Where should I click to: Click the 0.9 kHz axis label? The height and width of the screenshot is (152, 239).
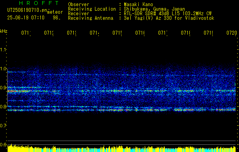pyautogui.click(x=3, y=88)
